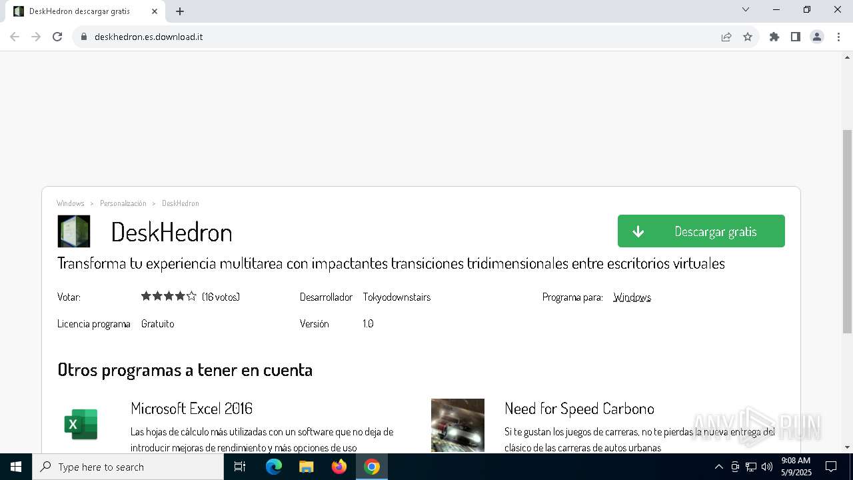Click the browser Forward arrow

point(36,37)
